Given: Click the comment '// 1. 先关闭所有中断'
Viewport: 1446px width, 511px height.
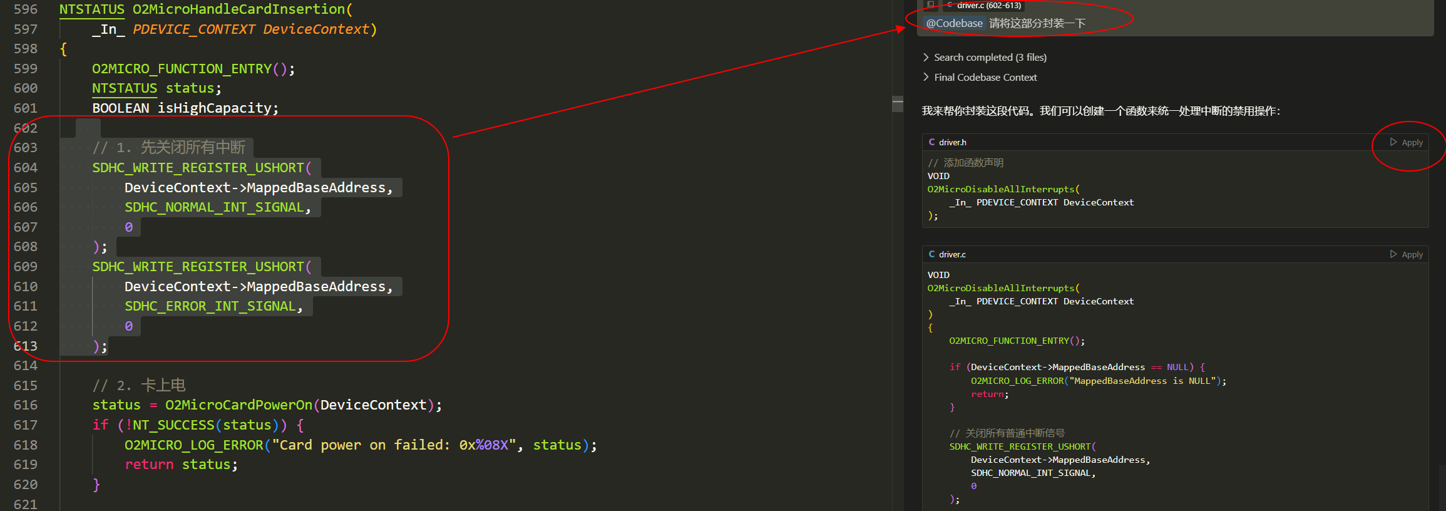Looking at the screenshot, I should (169, 148).
